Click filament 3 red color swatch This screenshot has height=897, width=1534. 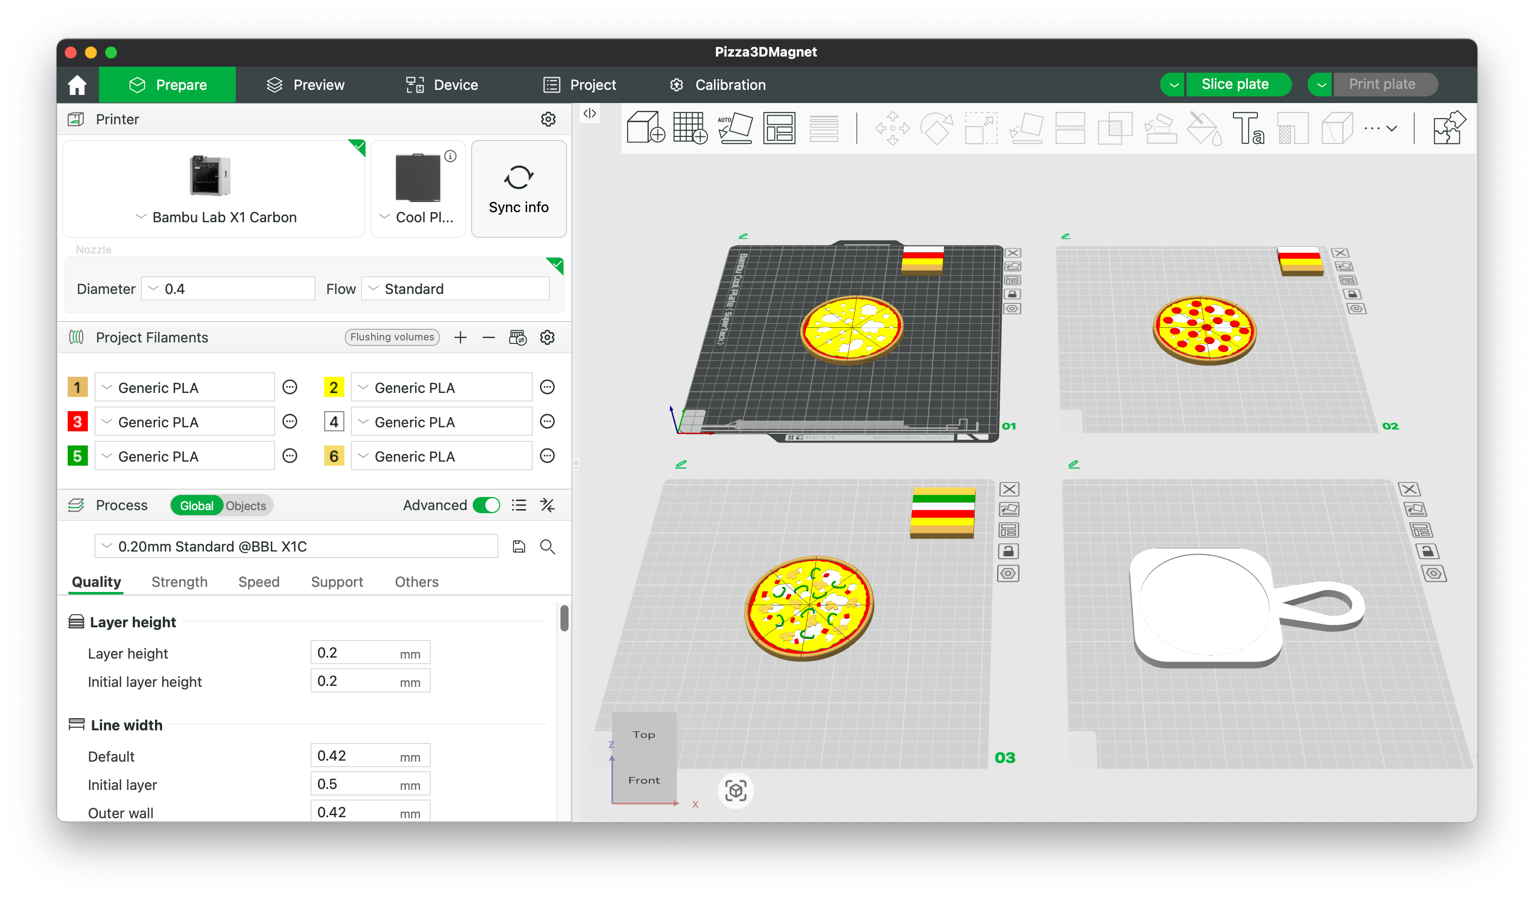click(77, 421)
